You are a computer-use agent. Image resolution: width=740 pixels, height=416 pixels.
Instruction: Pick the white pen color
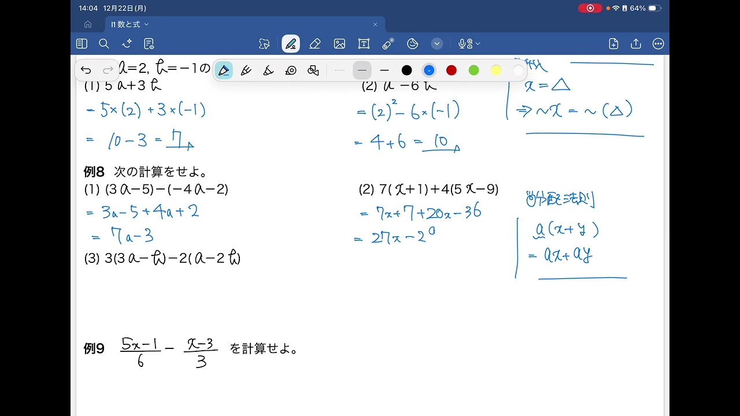point(518,70)
